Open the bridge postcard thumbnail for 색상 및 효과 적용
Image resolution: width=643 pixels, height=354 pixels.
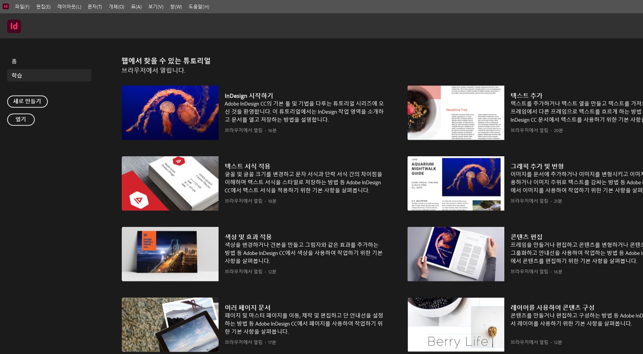(170, 254)
